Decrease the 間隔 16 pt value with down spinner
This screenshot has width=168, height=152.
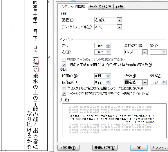click(164, 83)
